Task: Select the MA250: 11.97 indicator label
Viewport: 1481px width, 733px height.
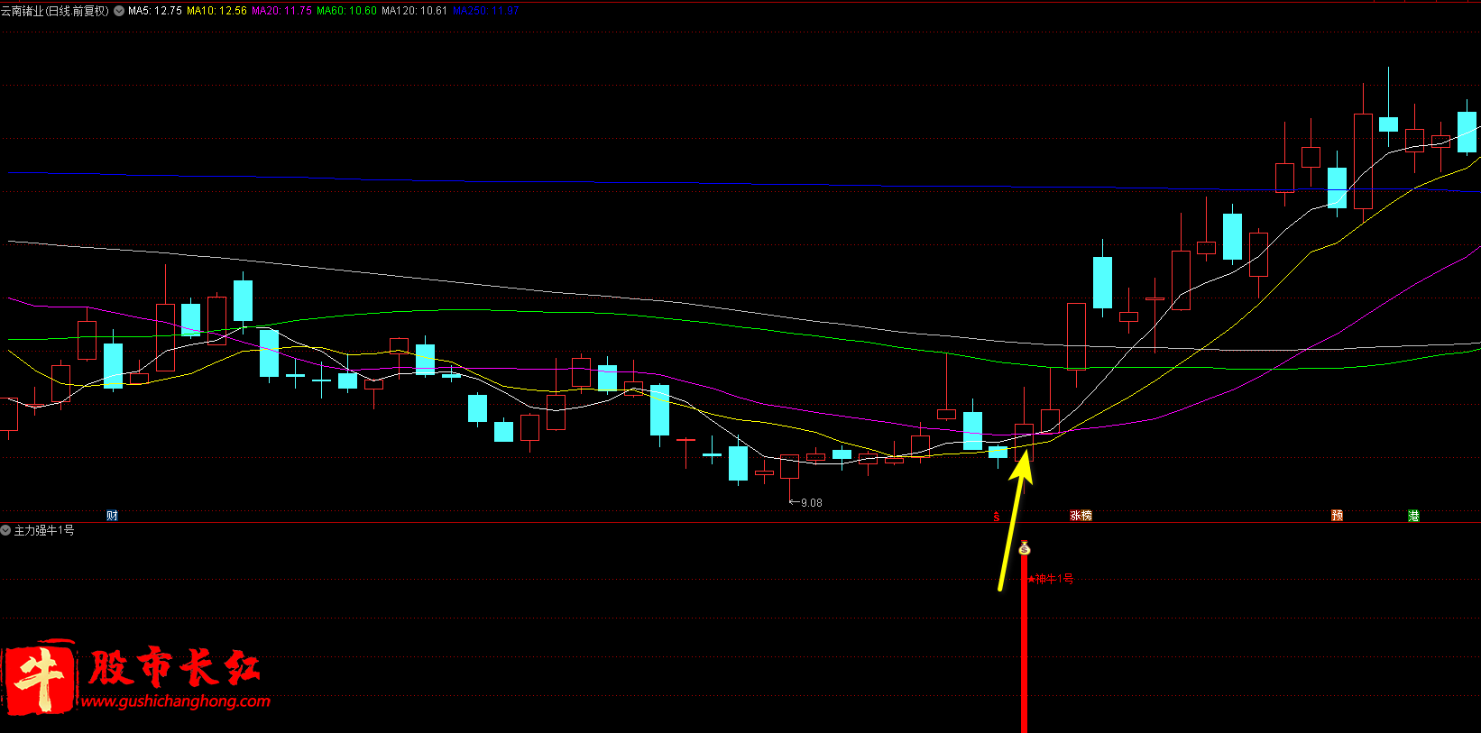Action: point(485,11)
